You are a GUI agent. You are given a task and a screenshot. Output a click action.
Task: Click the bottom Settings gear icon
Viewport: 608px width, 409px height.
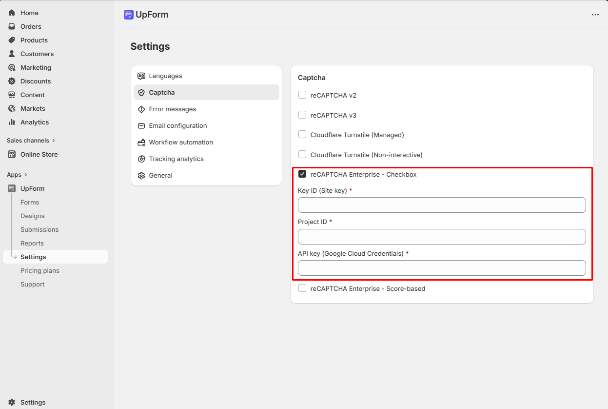pyautogui.click(x=12, y=402)
